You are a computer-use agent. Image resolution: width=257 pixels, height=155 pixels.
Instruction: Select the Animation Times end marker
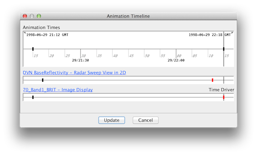[x=224, y=49]
